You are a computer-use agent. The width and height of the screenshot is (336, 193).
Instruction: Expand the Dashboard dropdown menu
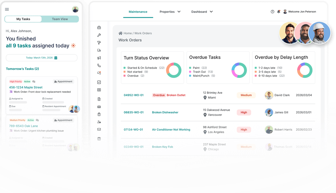point(202,12)
